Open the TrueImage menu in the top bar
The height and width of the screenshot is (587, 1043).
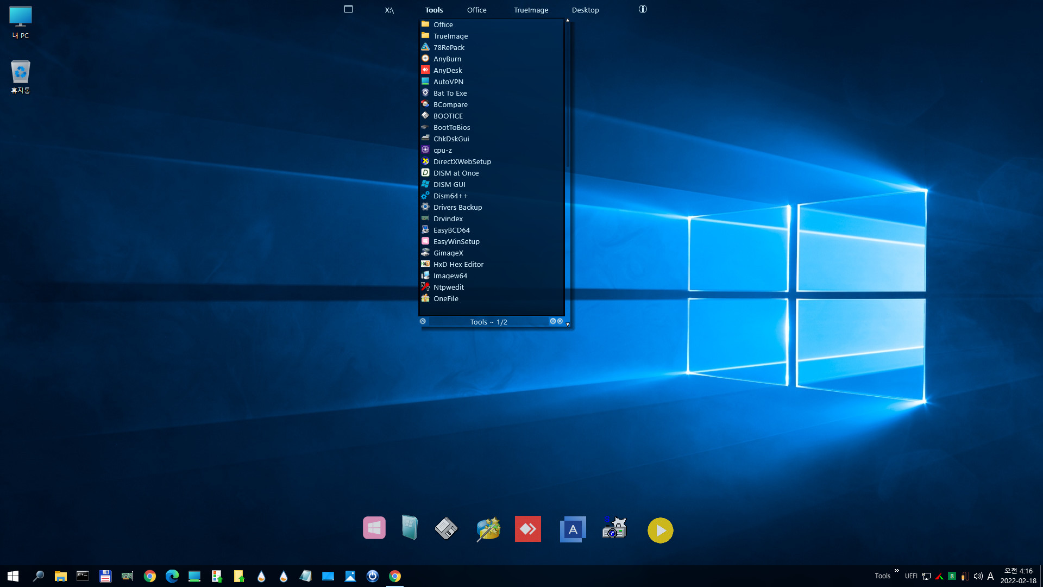531,10
